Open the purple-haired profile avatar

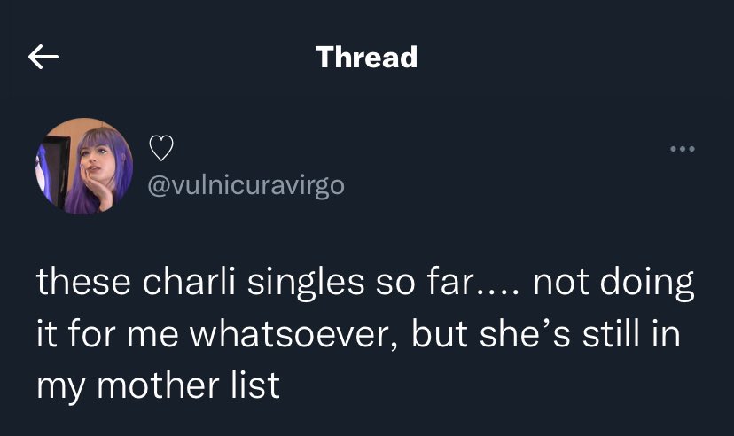click(84, 167)
